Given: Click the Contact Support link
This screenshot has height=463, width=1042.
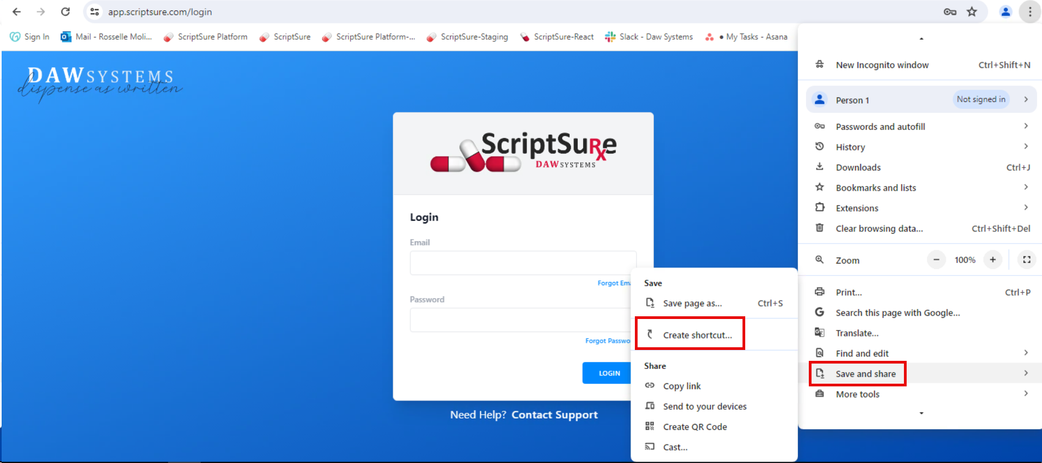Looking at the screenshot, I should tap(554, 415).
